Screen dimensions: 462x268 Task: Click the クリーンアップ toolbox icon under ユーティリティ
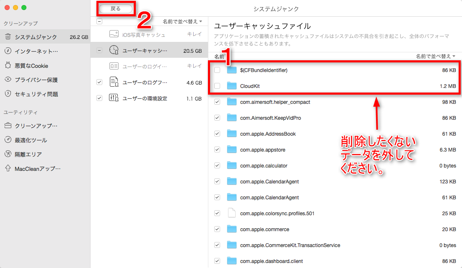coord(8,126)
